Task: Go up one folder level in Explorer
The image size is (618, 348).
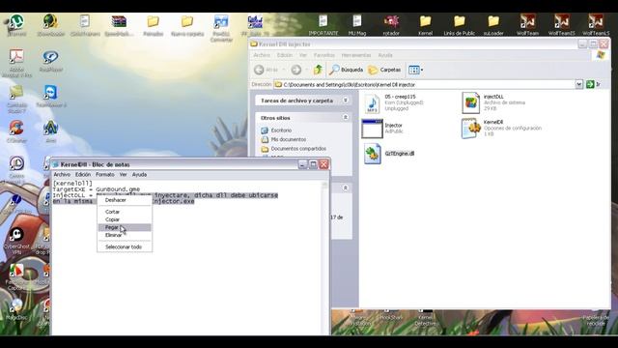Action: [318, 70]
